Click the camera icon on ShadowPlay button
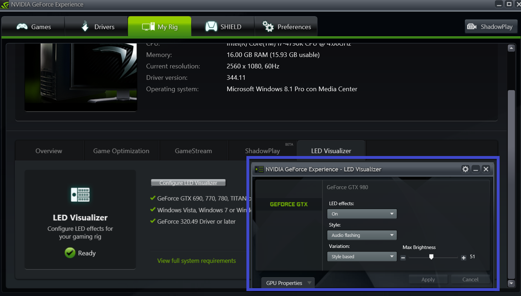 (x=472, y=27)
